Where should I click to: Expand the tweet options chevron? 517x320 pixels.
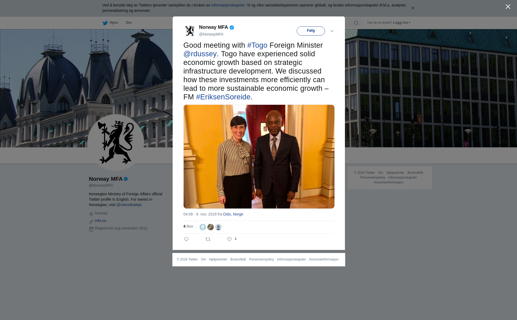(332, 31)
